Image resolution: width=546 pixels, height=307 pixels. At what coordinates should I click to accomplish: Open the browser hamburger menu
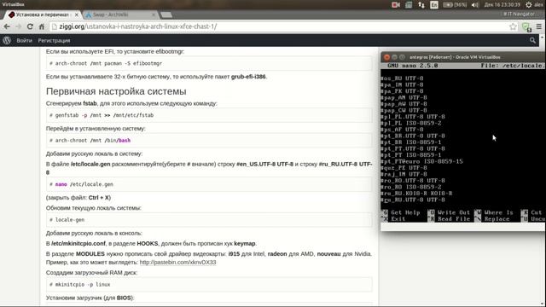tap(538, 26)
